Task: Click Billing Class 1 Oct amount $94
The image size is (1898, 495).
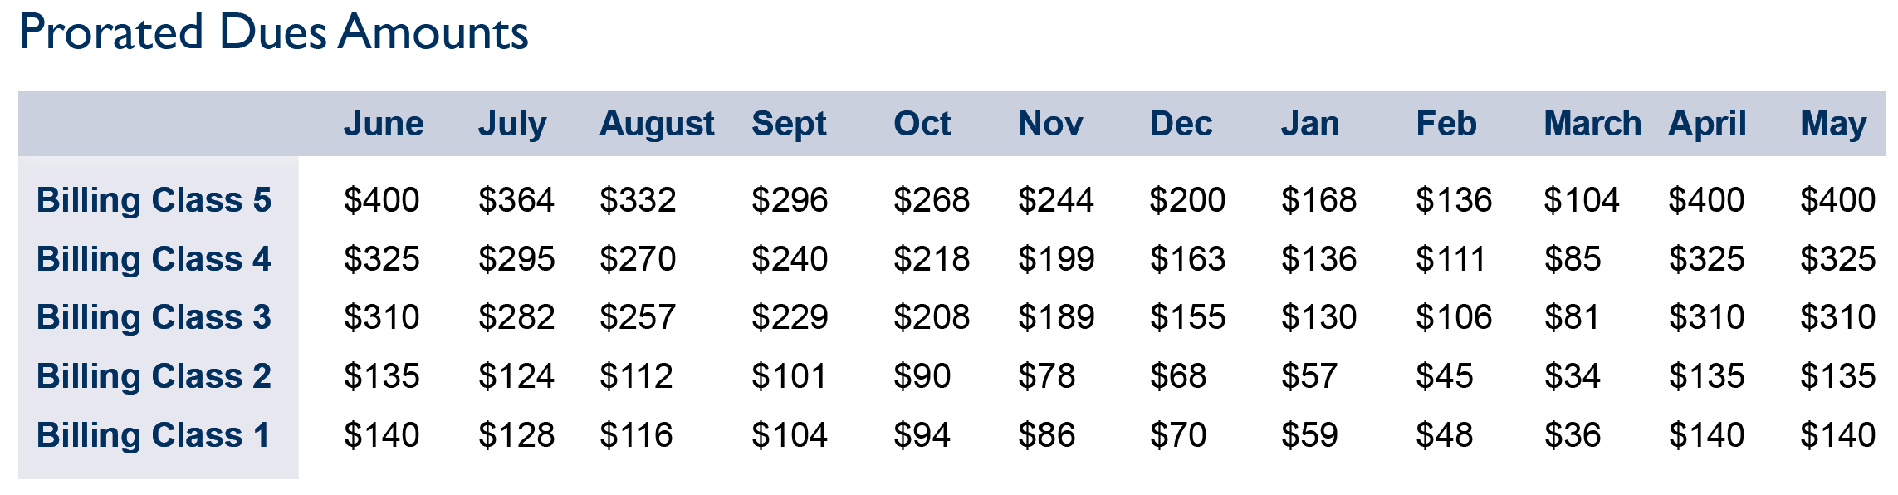Action: click(922, 435)
